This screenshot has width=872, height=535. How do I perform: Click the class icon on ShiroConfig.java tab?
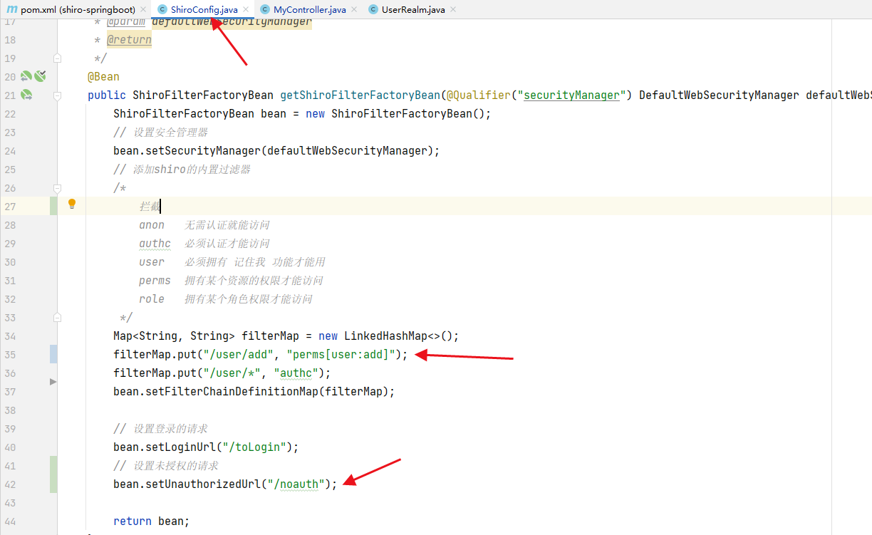click(x=162, y=9)
